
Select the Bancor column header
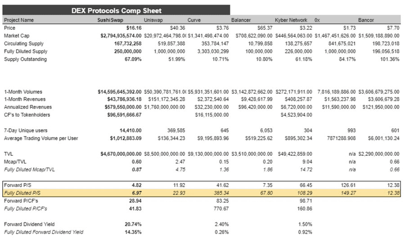click(x=366, y=20)
